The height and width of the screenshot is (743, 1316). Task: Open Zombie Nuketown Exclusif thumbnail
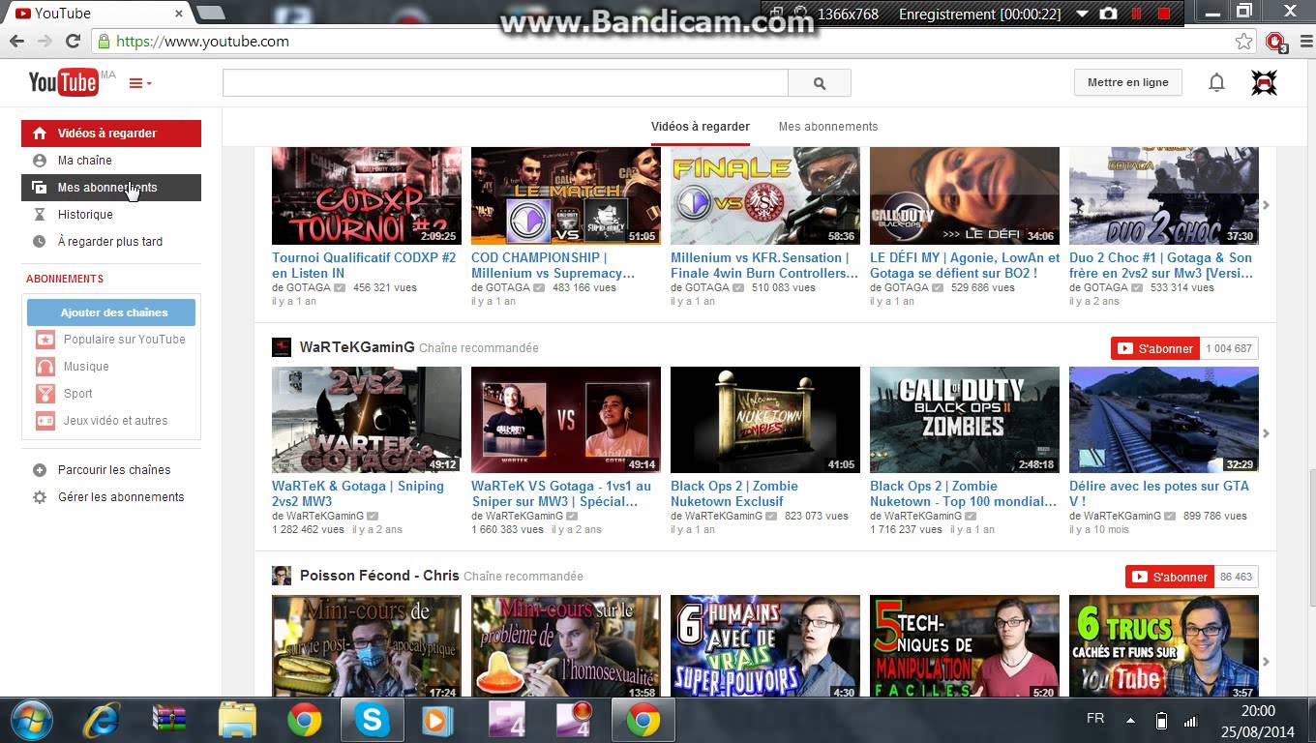pos(765,420)
